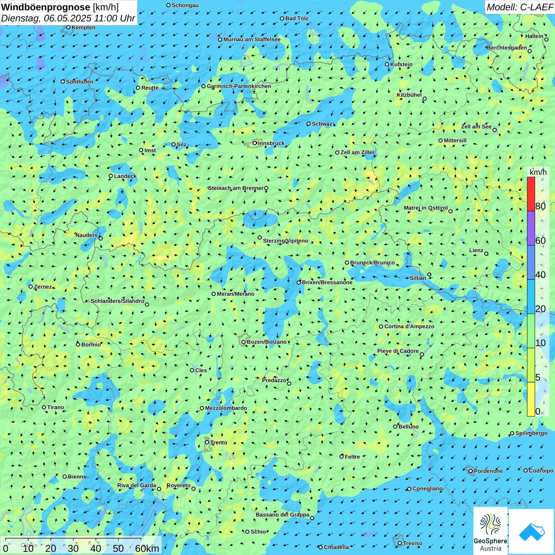Image resolution: width=555 pixels, height=555 pixels.
Task: Click the Belluno city marker
Action: coord(395,427)
